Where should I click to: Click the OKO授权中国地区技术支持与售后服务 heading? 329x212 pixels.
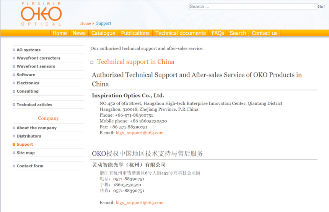(x=148, y=154)
